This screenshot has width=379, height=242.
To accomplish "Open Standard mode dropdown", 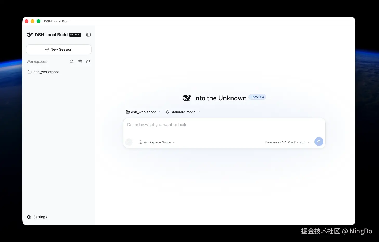I will (x=183, y=112).
